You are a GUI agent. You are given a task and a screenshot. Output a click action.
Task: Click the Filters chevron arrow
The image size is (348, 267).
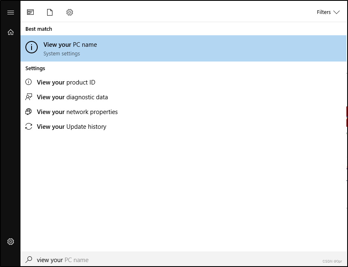click(337, 12)
